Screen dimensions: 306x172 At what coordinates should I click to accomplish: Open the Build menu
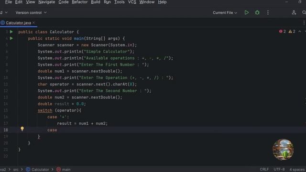(96, 2)
